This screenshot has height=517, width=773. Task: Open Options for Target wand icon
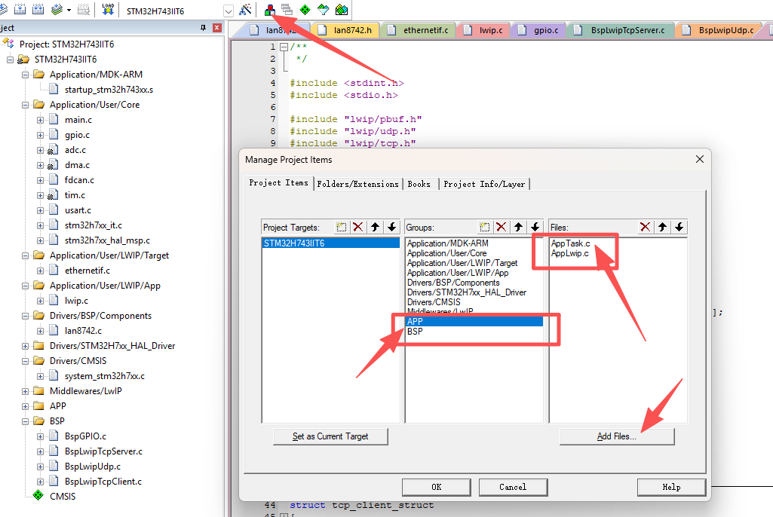(x=245, y=10)
